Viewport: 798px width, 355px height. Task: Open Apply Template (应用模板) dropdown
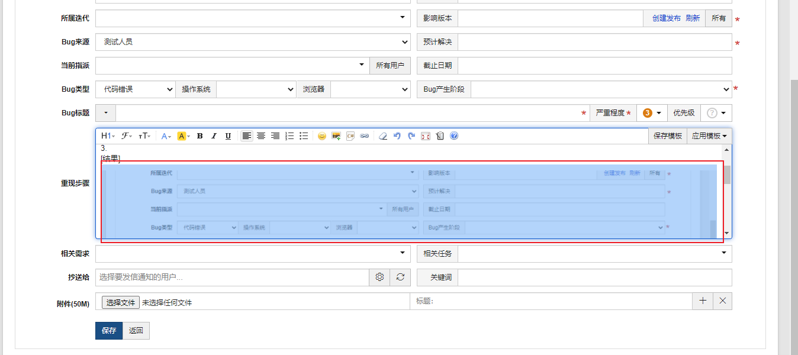tap(709, 136)
